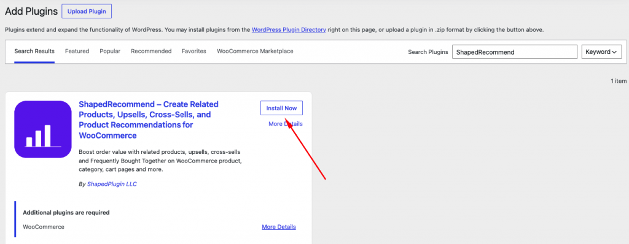This screenshot has height=244, width=629.
Task: Show the Favorites tab
Action: click(x=193, y=51)
